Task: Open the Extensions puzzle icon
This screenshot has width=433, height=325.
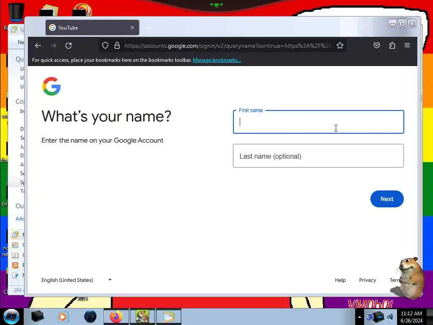Action: 392,45
